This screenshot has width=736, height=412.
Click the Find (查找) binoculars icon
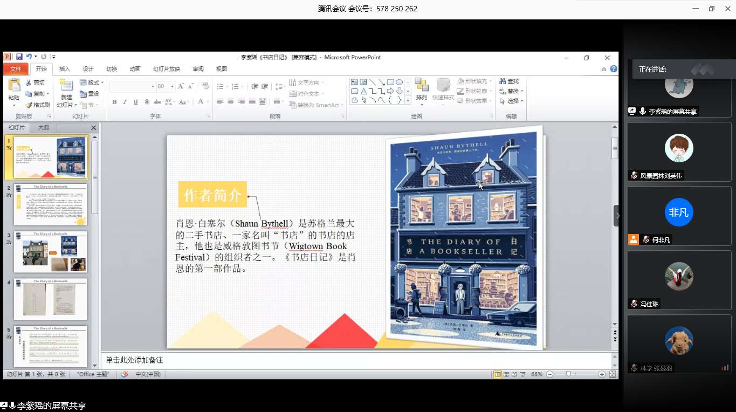click(508, 81)
